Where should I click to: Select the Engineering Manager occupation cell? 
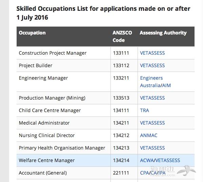click(64, 82)
